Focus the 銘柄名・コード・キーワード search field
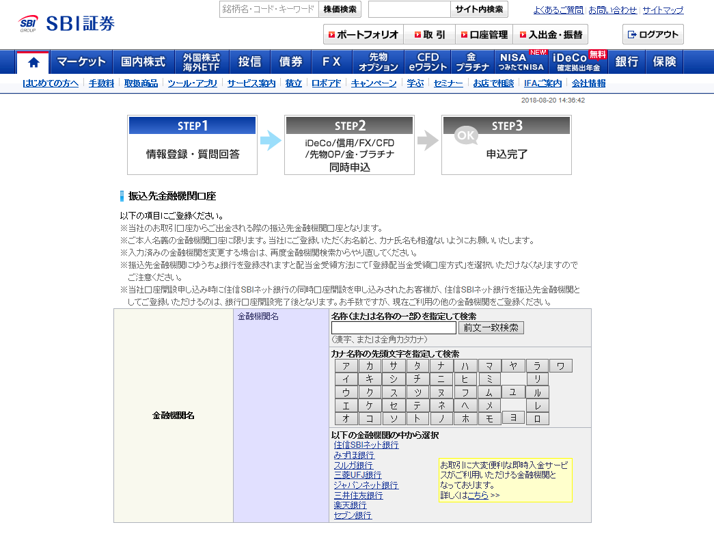The image size is (714, 540). click(x=269, y=9)
